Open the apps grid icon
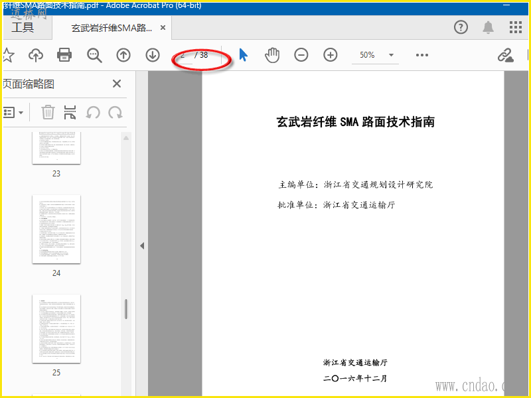This screenshot has width=531, height=398. click(516, 27)
